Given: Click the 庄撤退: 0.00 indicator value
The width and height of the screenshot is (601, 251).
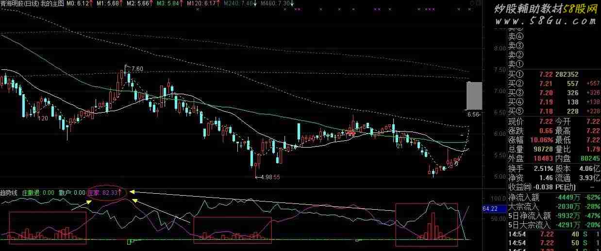Looking at the screenshot, I should tap(38, 193).
